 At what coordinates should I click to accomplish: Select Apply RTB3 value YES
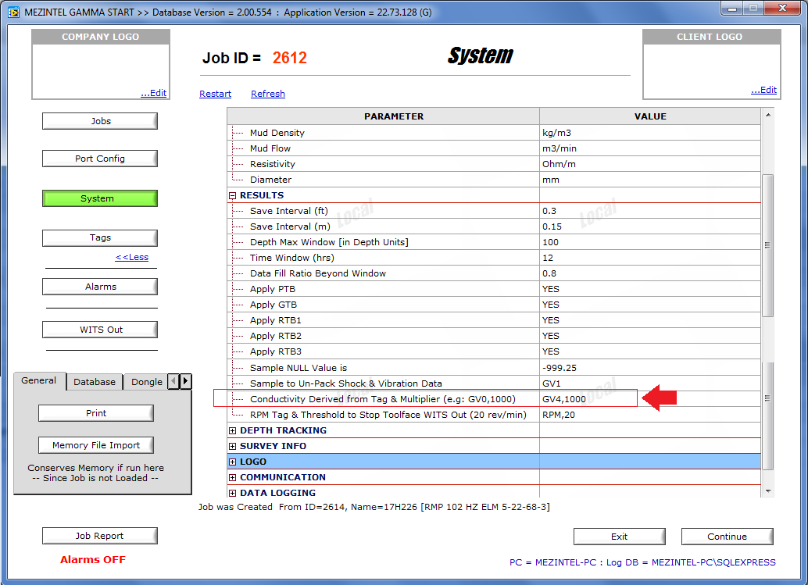(x=650, y=351)
